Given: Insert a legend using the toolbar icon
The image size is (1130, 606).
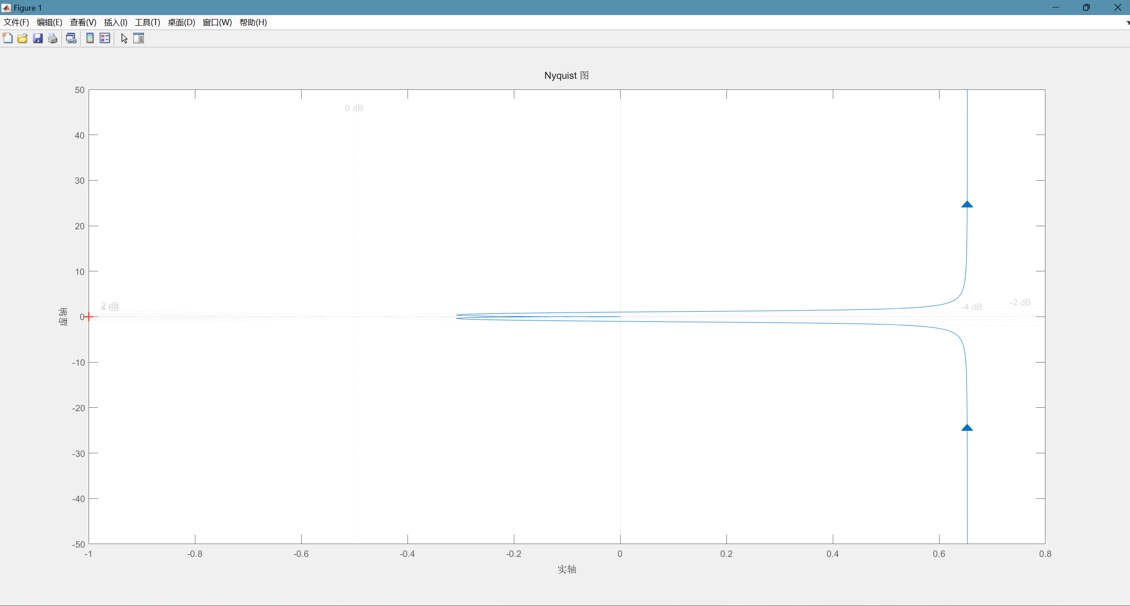Looking at the screenshot, I should (105, 39).
